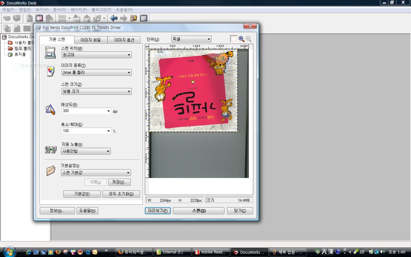Click the 저장(V)... save button

coord(120,182)
